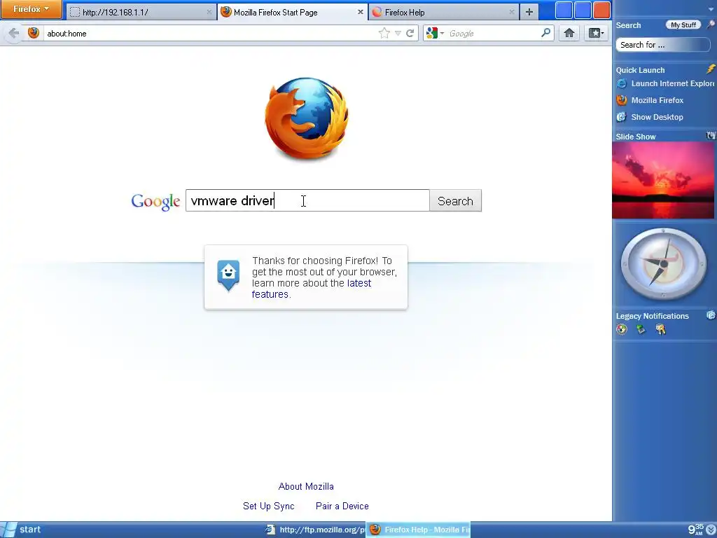Screen dimensions: 717x538
Task: Close the Mozilla Firefox Start Page tab
Action: pos(361,13)
